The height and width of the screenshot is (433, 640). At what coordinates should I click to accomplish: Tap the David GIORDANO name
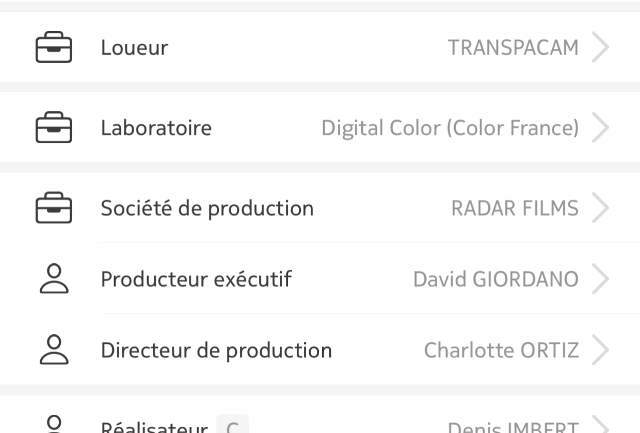point(495,279)
